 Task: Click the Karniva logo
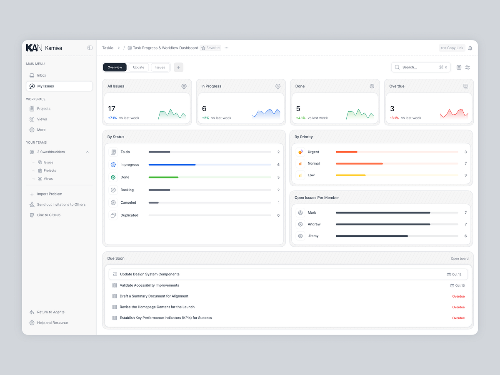pos(44,48)
